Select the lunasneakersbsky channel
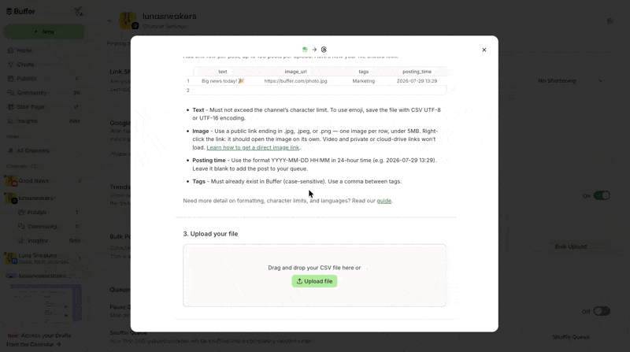The width and height of the screenshot is (630, 352). tap(43, 276)
